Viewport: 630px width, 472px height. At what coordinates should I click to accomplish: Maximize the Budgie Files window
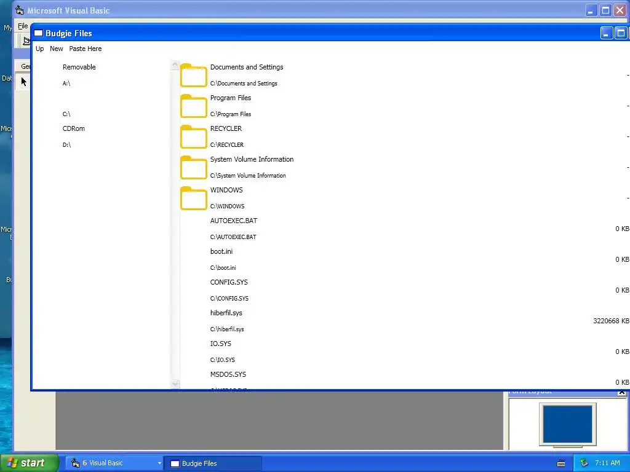click(621, 33)
